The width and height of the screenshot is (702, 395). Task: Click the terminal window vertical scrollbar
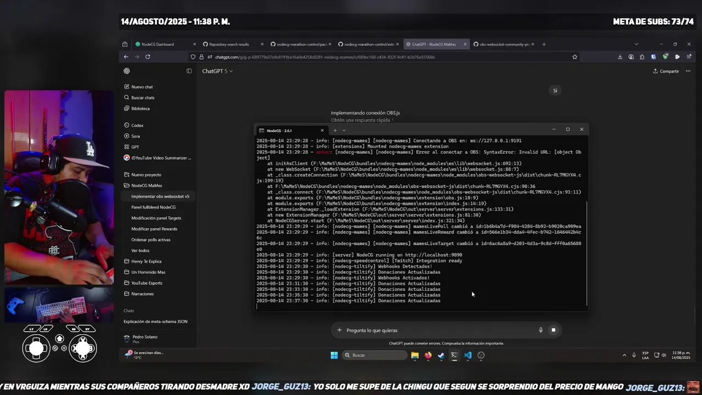(587, 252)
